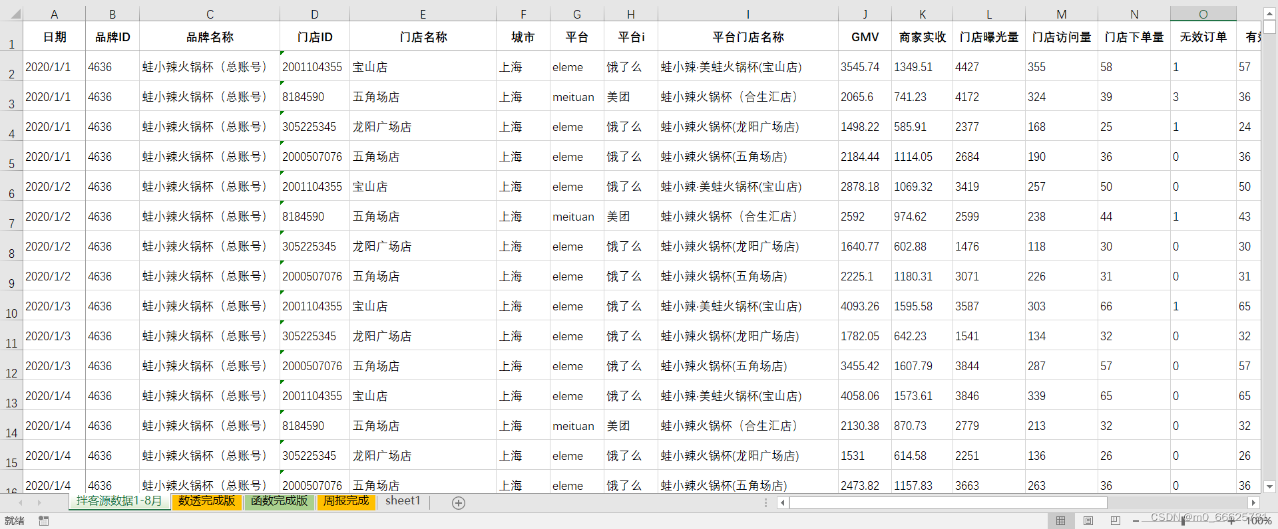Click the 门店ID header cell

tap(315, 37)
